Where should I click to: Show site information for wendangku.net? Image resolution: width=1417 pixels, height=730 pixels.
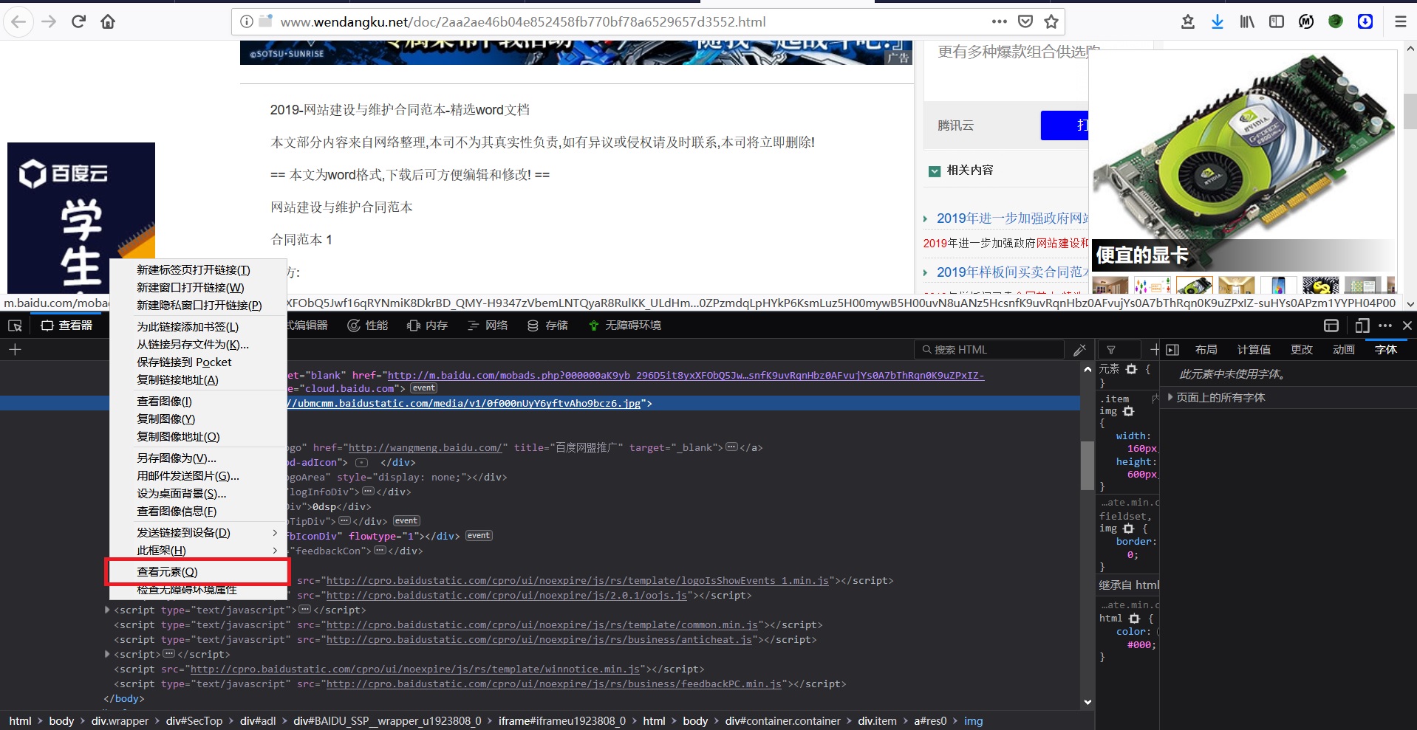(247, 21)
